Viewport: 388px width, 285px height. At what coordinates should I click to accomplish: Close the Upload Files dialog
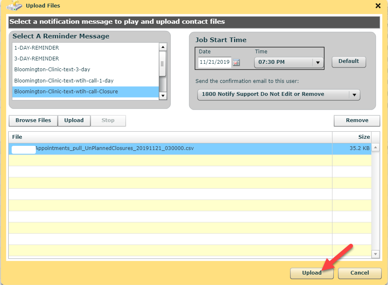pyautogui.click(x=378, y=6)
